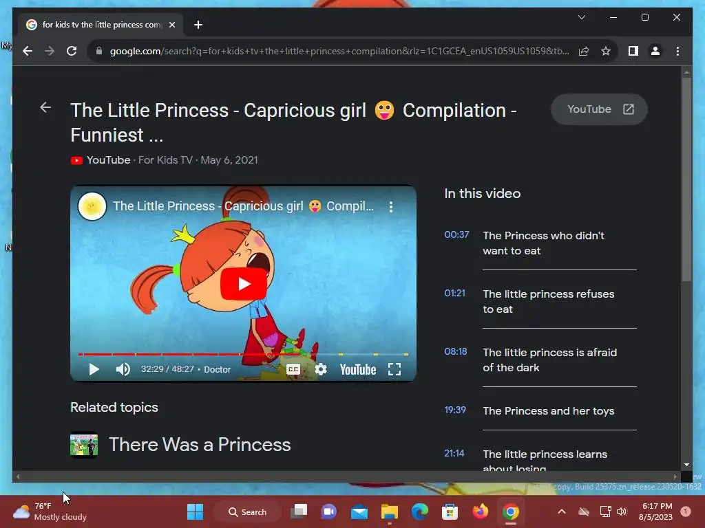
Task: Click the big red play button on video
Action: [243, 284]
